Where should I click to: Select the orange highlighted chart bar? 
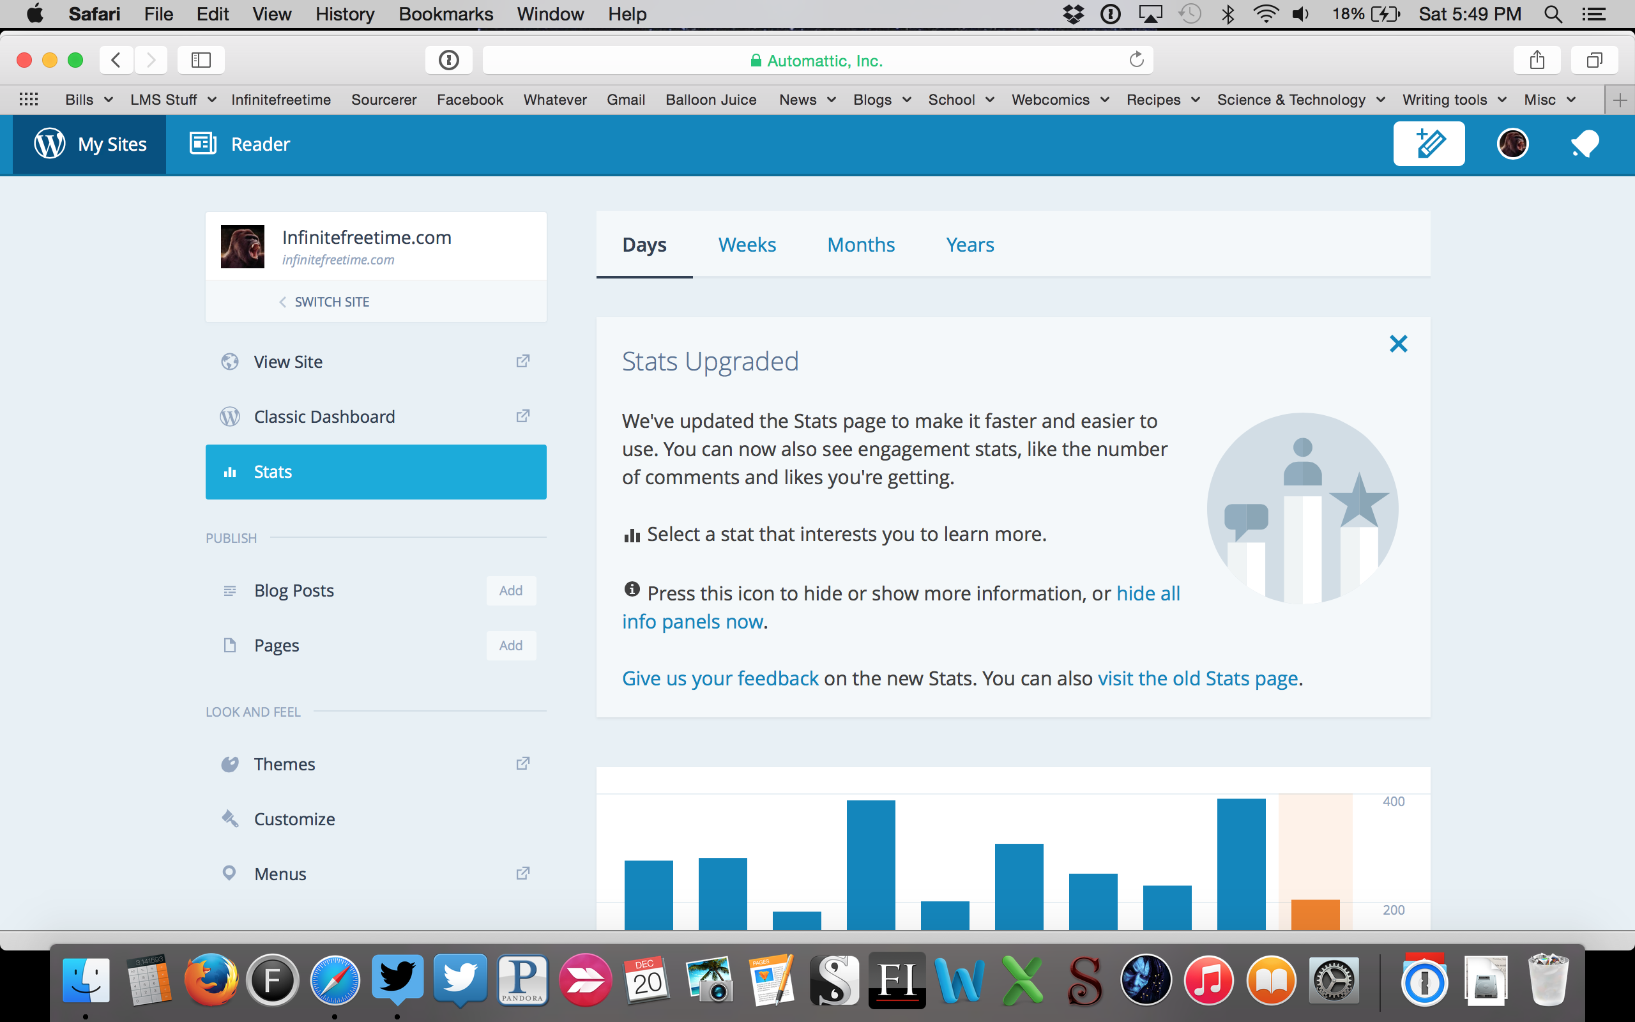[1315, 914]
